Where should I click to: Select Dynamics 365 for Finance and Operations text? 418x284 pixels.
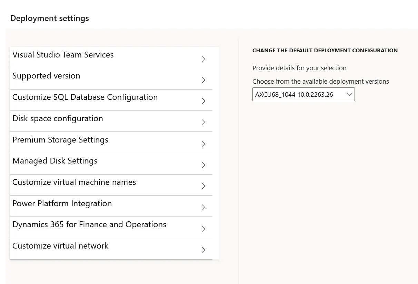(89, 224)
